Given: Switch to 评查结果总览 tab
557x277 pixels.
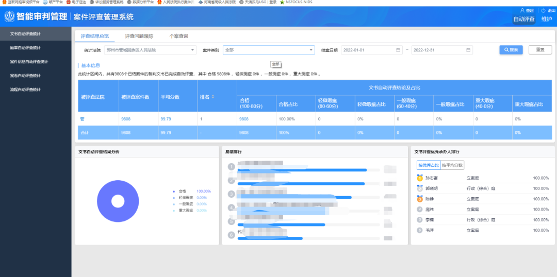Looking at the screenshot, I should pyautogui.click(x=94, y=36).
